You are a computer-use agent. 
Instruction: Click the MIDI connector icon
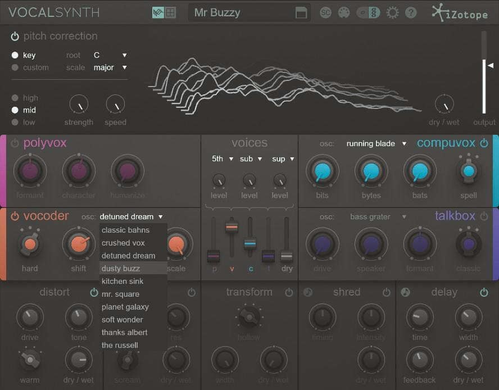(x=344, y=13)
